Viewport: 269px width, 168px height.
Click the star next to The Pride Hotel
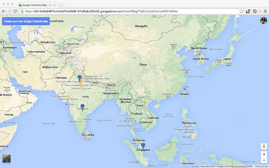68,96
